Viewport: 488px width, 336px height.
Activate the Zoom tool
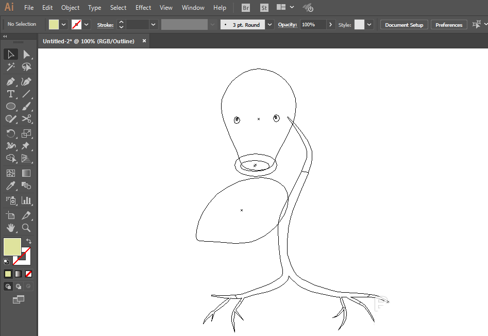click(x=26, y=227)
